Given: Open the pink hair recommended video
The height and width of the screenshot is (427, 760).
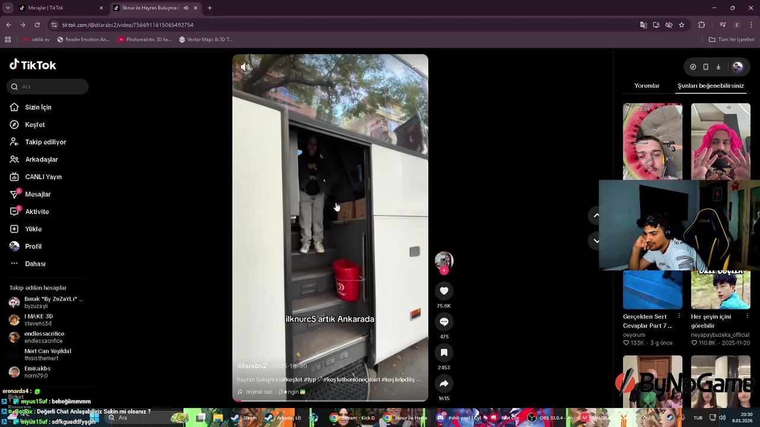Looking at the screenshot, I should click(720, 141).
